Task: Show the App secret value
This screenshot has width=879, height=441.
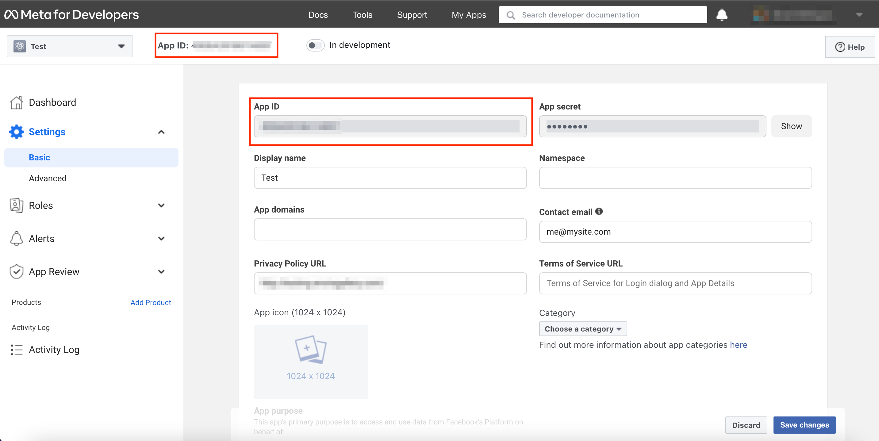Action: (x=791, y=126)
